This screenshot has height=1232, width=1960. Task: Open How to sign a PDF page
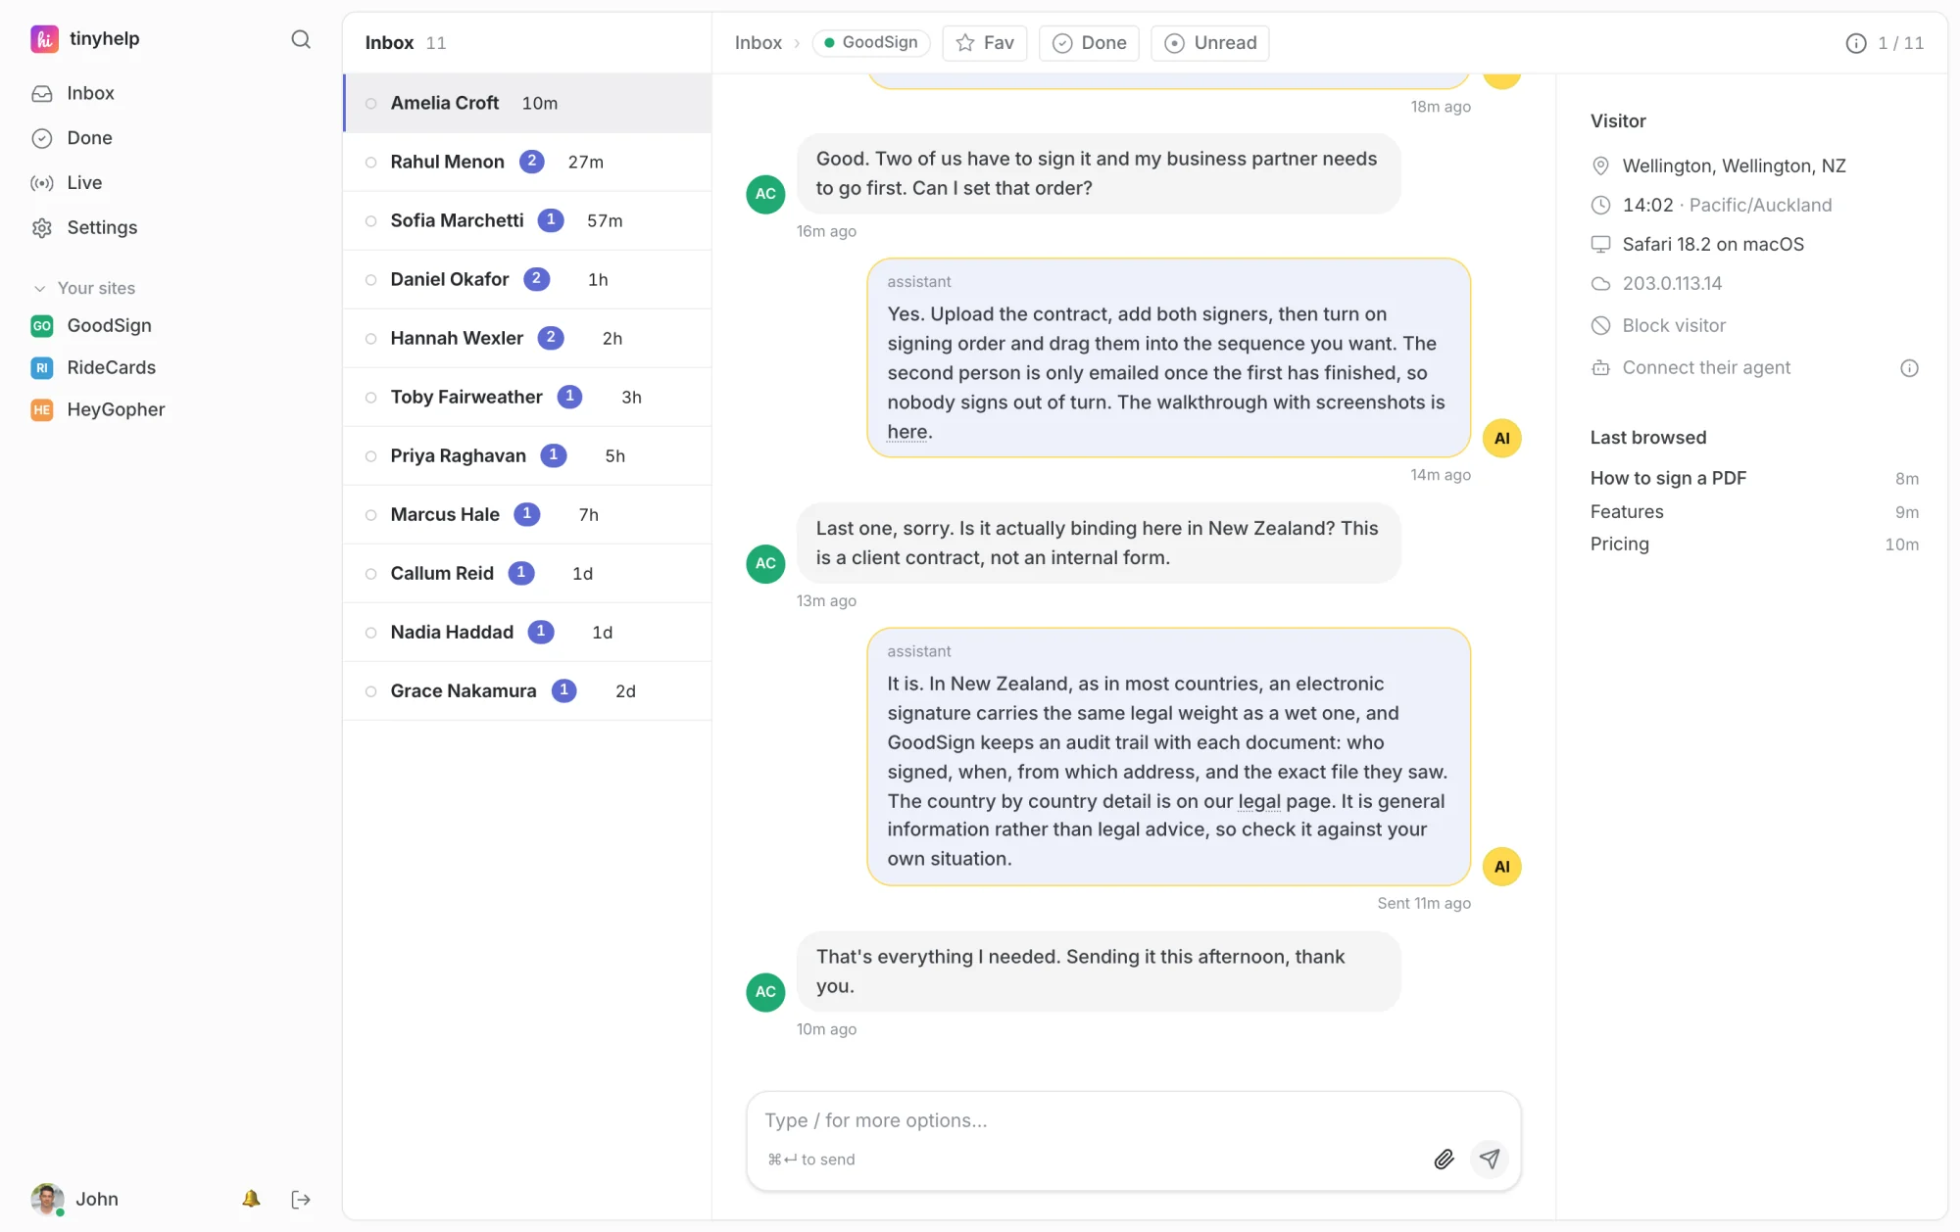(x=1668, y=478)
